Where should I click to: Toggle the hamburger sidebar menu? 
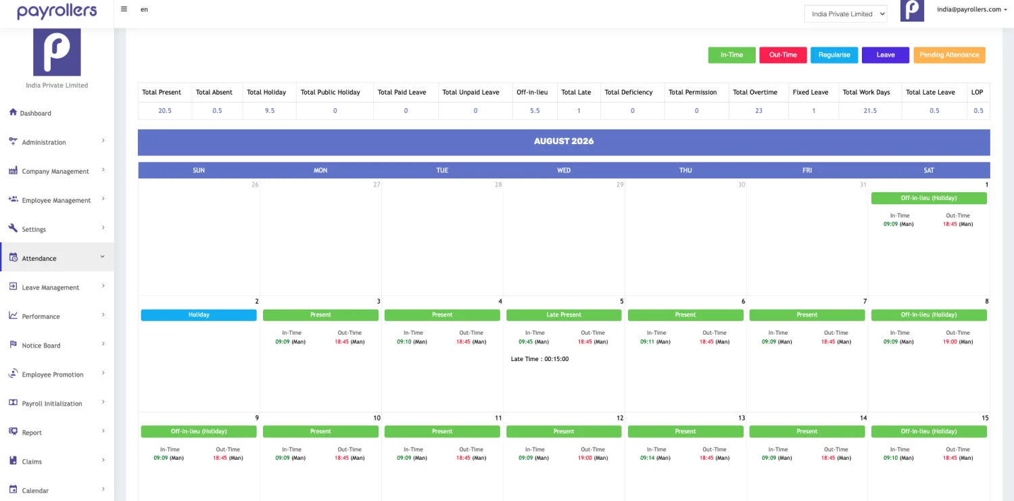[x=124, y=9]
